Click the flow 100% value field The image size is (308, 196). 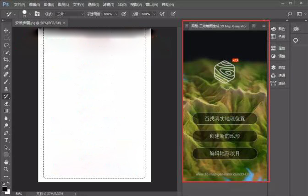click(146, 14)
